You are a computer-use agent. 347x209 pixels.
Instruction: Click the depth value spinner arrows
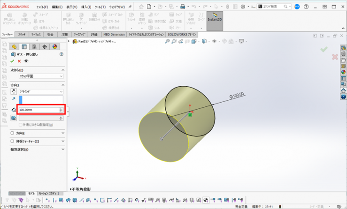click(x=61, y=110)
